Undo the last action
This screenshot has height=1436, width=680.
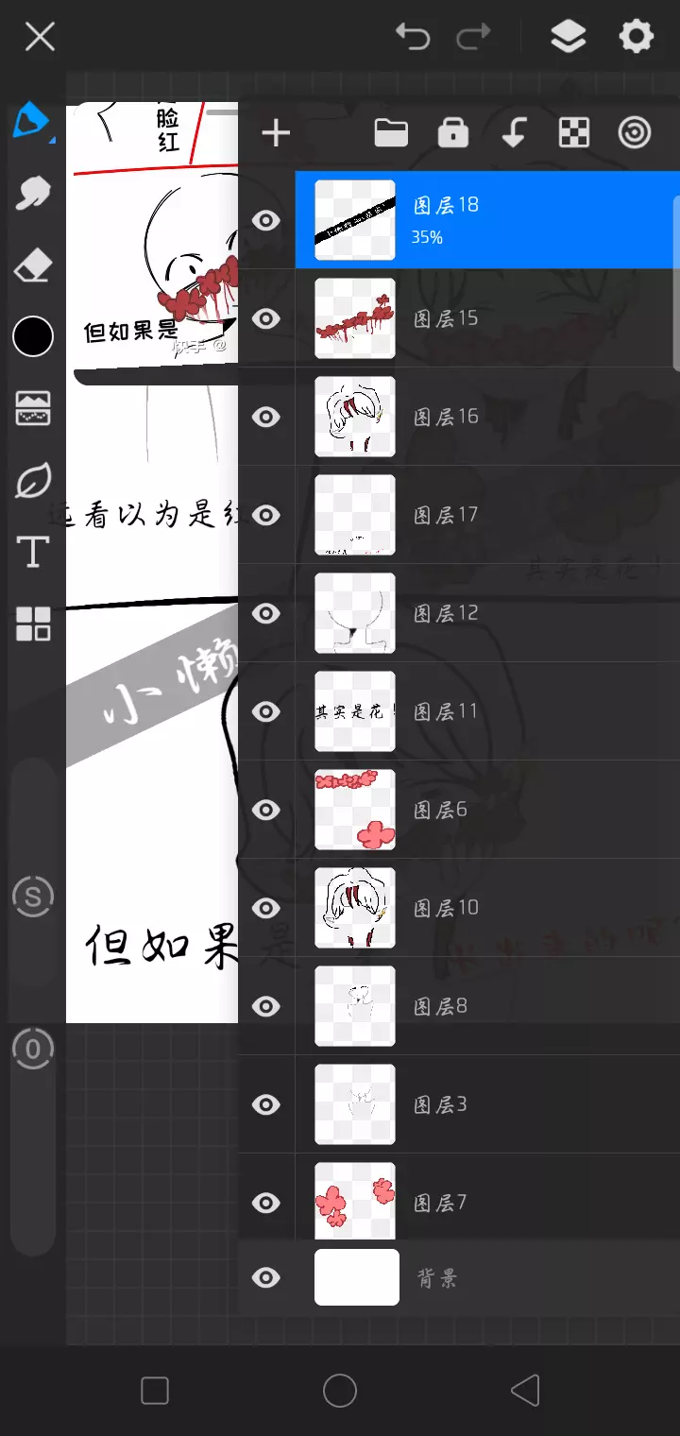[413, 38]
